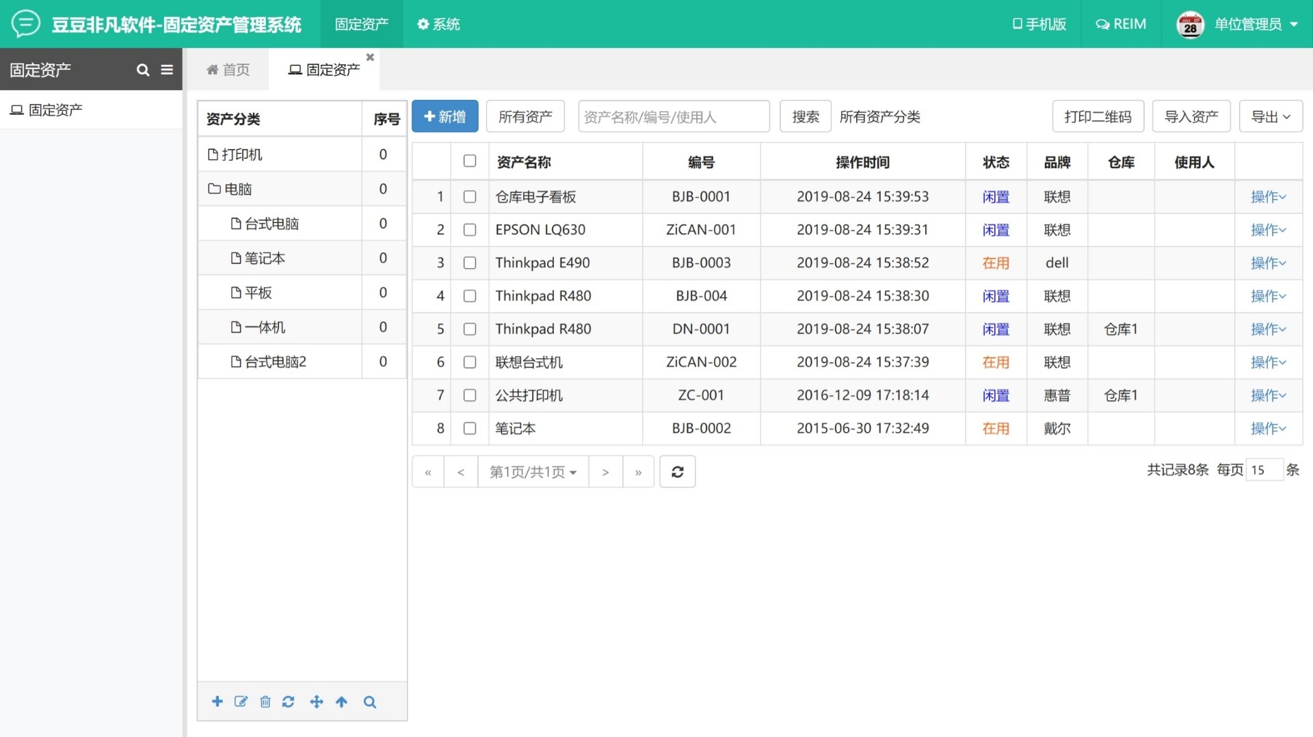Focus the asset name search input field
Viewport: 1313px width, 737px height.
(674, 117)
